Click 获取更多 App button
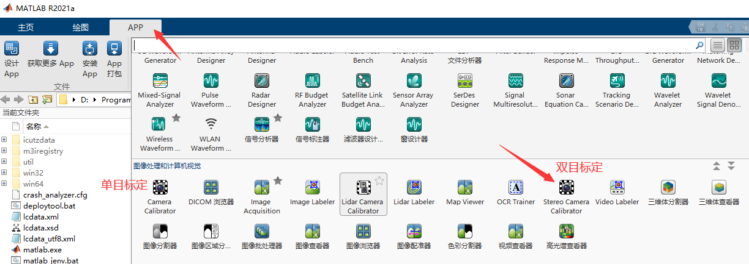 click(51, 55)
